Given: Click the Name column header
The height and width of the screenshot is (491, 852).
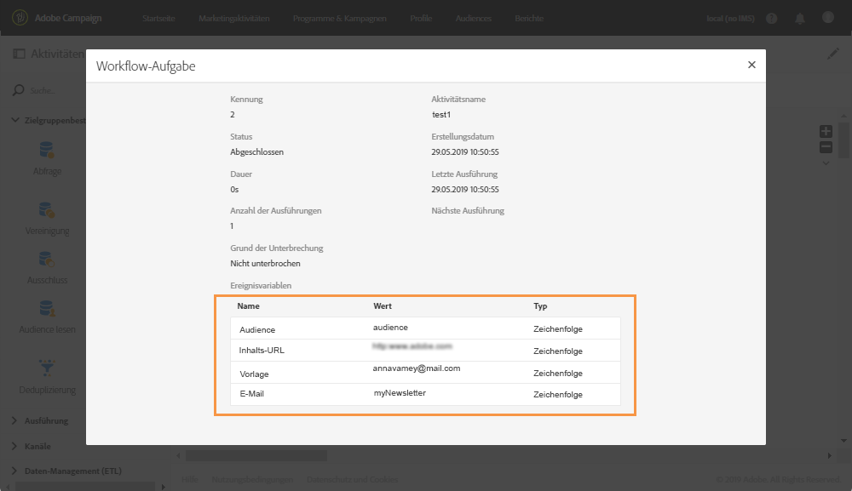Looking at the screenshot, I should [248, 306].
